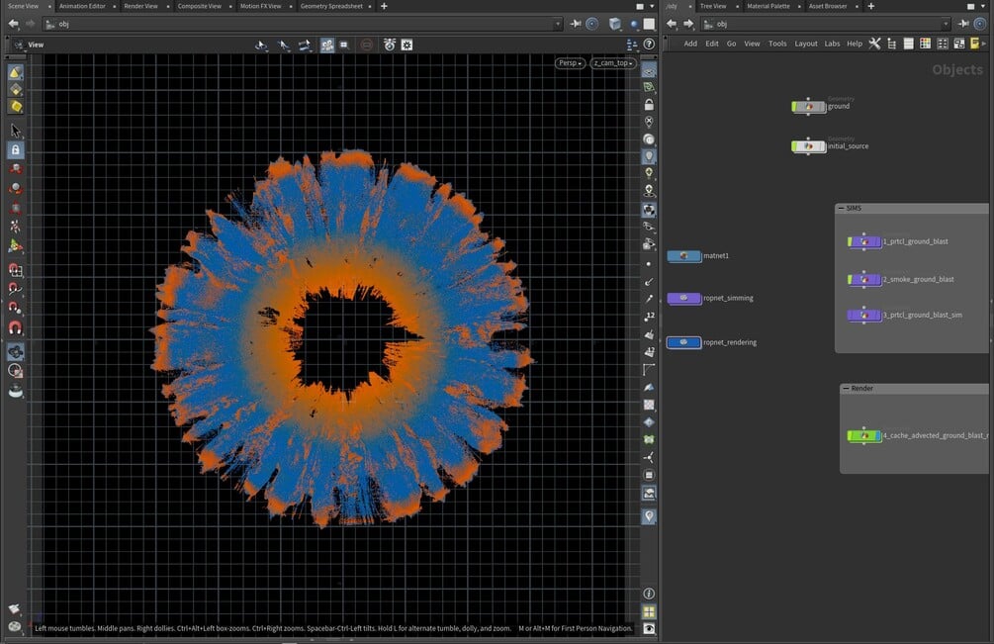Click the back arrow in network editor path bar
This screenshot has height=644, width=994.
672,24
